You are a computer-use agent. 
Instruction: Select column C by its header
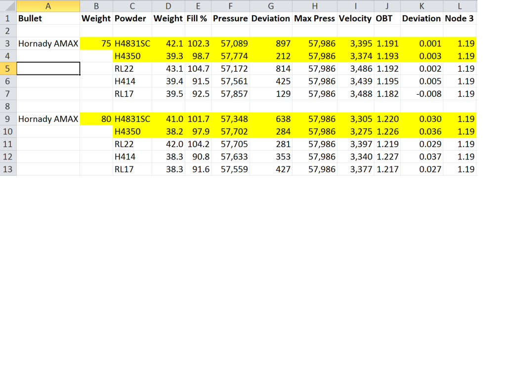point(132,6)
